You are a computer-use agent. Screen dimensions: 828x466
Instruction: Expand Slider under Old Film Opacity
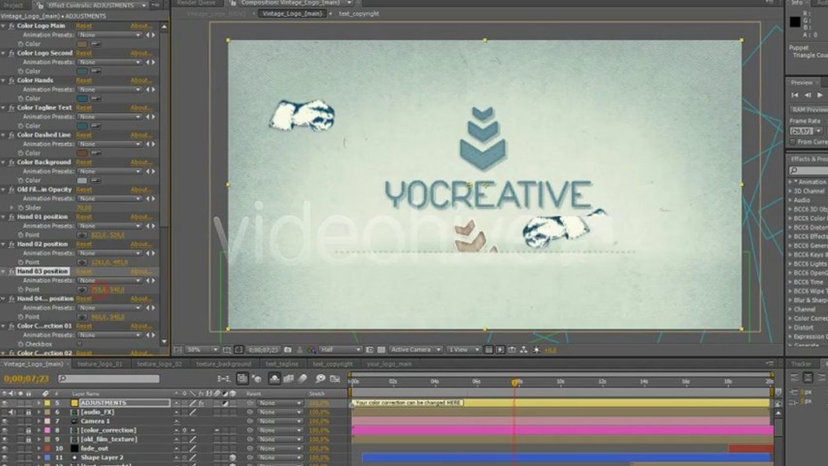click(12, 208)
